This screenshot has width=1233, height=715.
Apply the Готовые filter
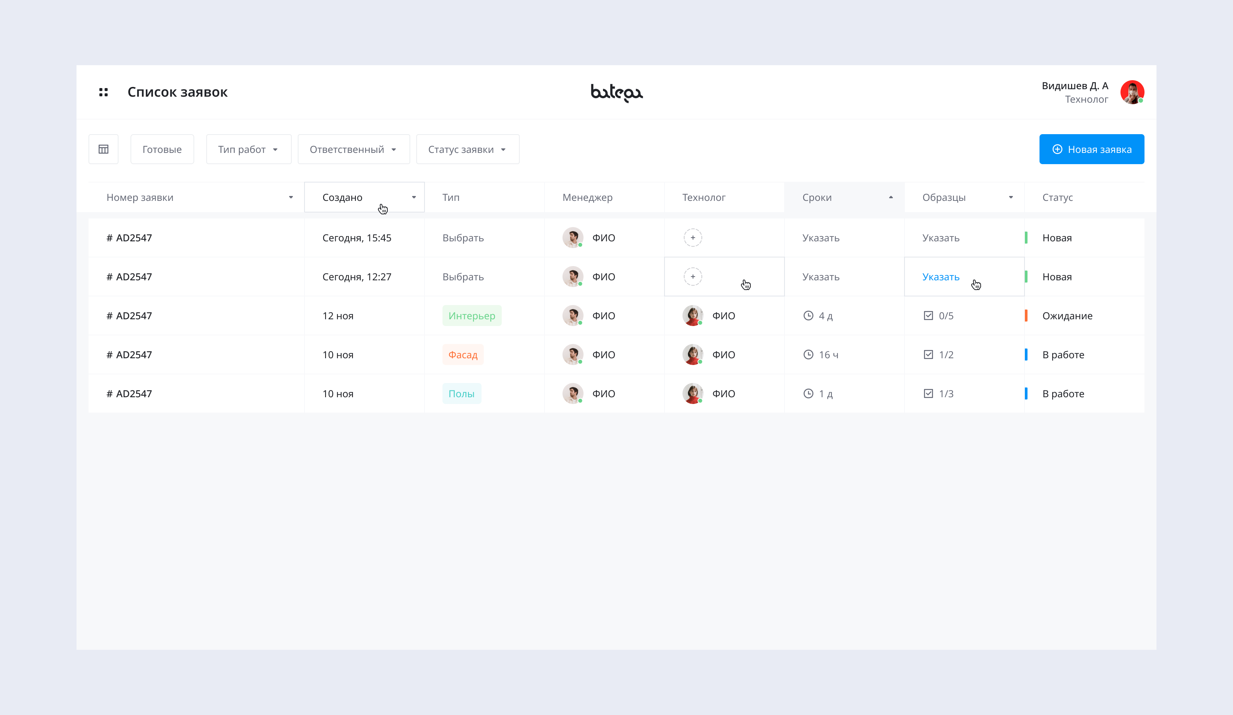point(162,149)
